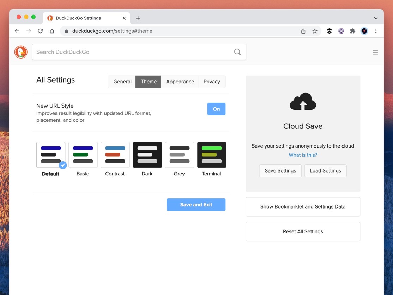Click the DuckDuckGo logo
Image resolution: width=393 pixels, height=295 pixels.
20,52
